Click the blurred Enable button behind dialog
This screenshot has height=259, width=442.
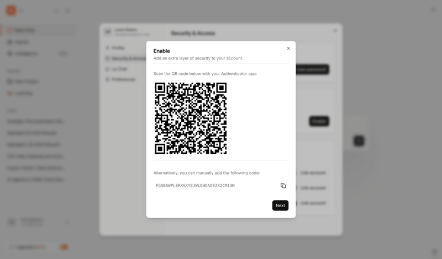[319, 121]
